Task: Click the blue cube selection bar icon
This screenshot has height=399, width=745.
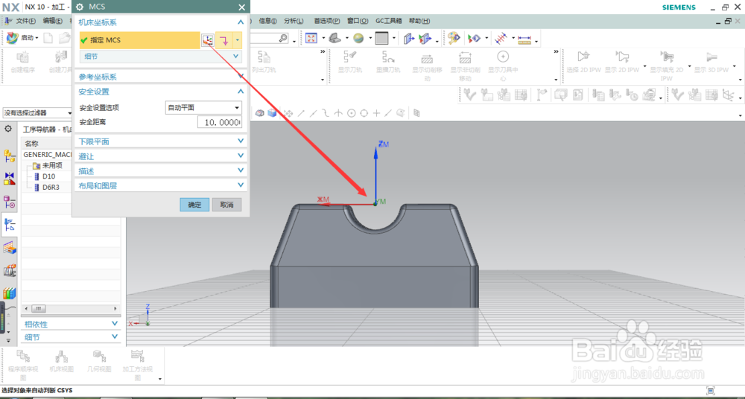Action: [x=272, y=113]
